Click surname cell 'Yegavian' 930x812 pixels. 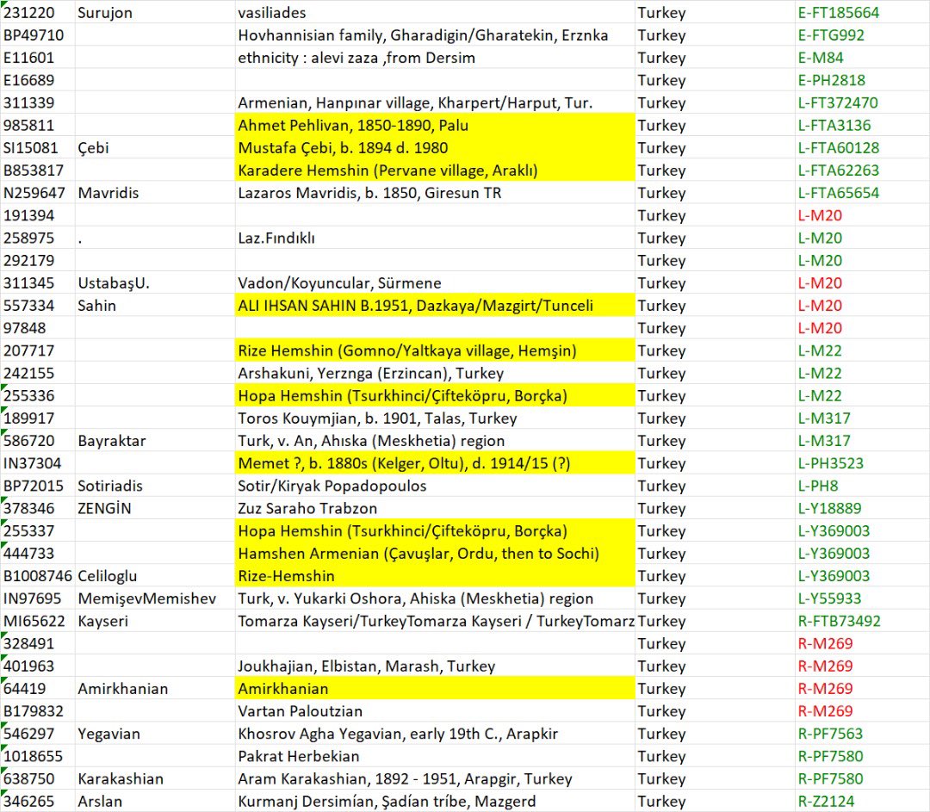point(155,734)
